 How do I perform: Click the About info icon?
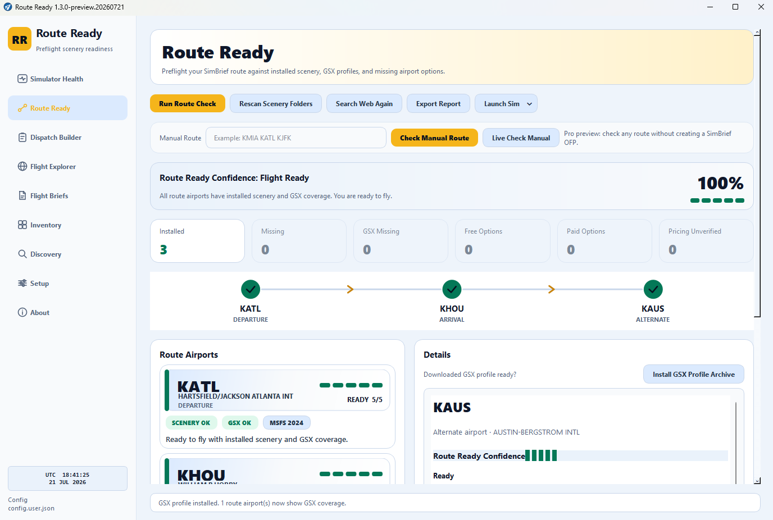click(22, 312)
